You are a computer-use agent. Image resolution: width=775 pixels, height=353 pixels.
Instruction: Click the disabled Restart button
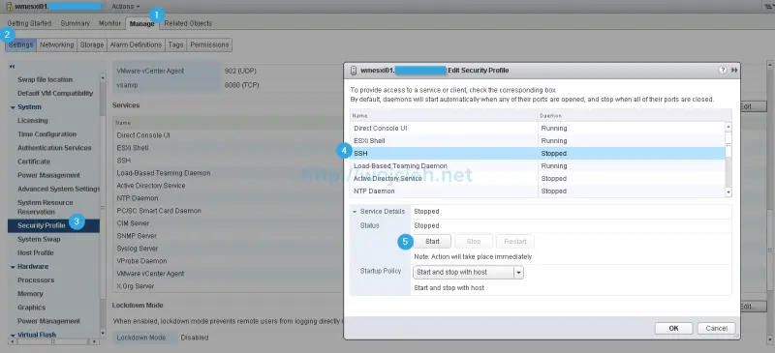click(x=515, y=242)
